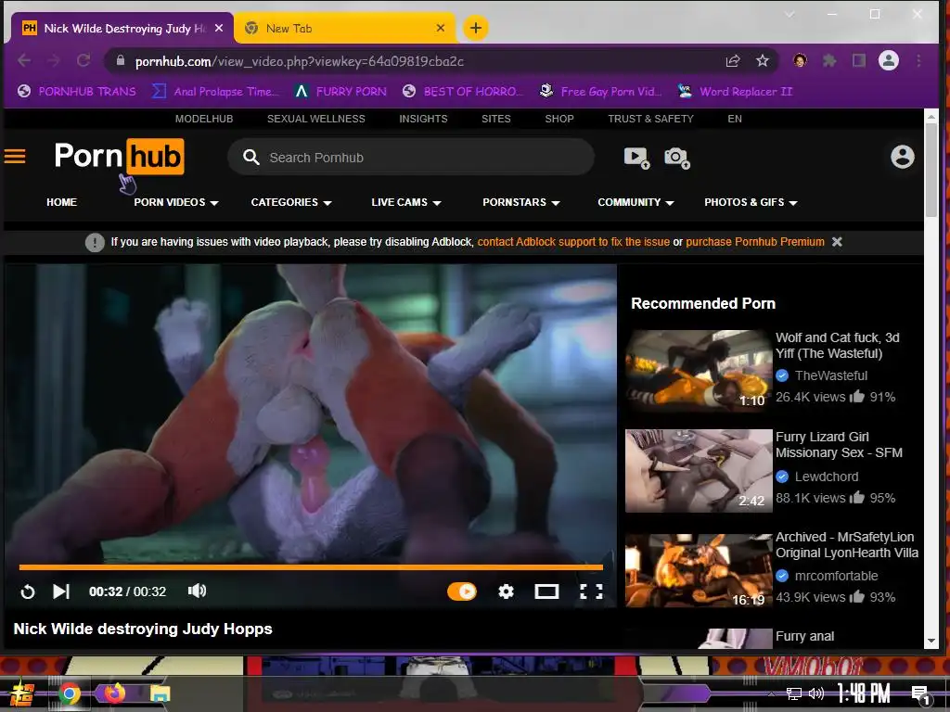Go back with browser back arrow

pos(24,60)
